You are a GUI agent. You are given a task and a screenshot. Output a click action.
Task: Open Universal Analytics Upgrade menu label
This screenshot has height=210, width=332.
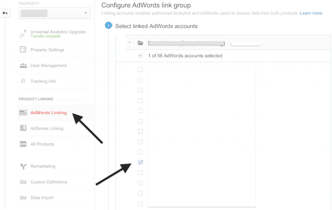[58, 32]
